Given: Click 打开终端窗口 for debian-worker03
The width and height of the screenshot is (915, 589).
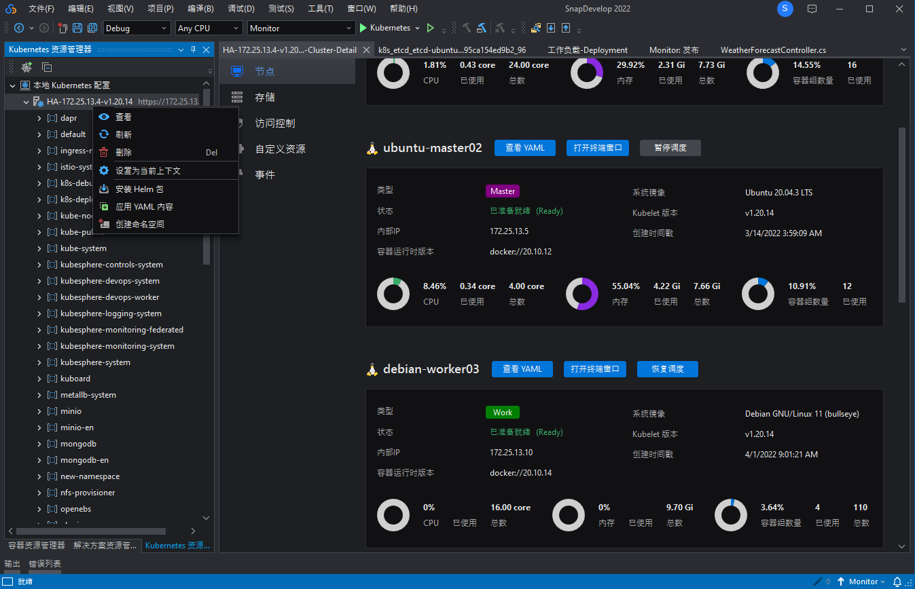Looking at the screenshot, I should pyautogui.click(x=595, y=369).
